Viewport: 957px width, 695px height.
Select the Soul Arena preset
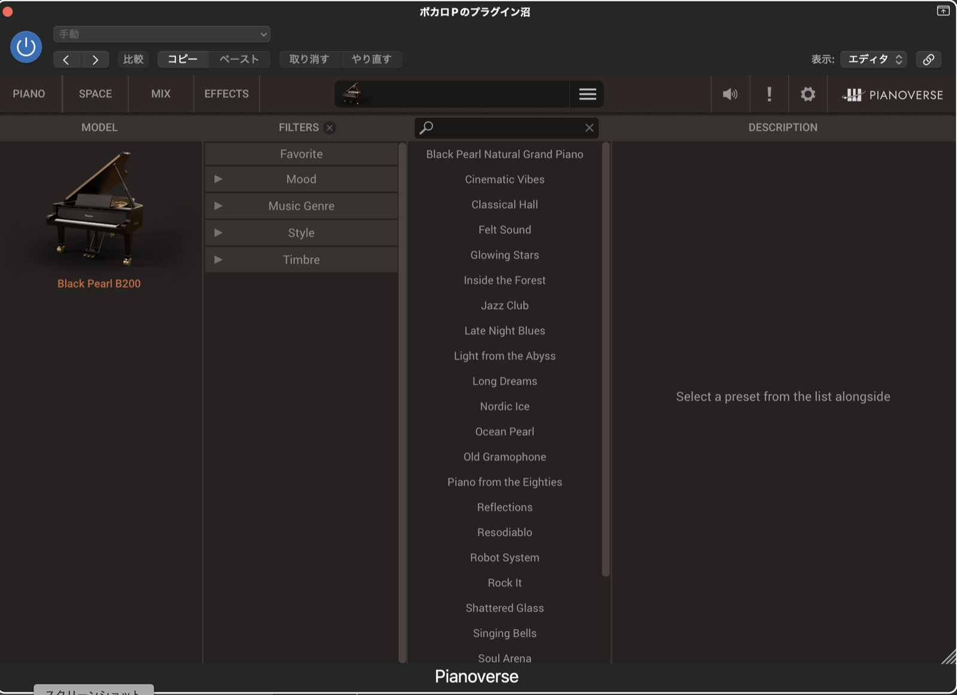pyautogui.click(x=505, y=659)
